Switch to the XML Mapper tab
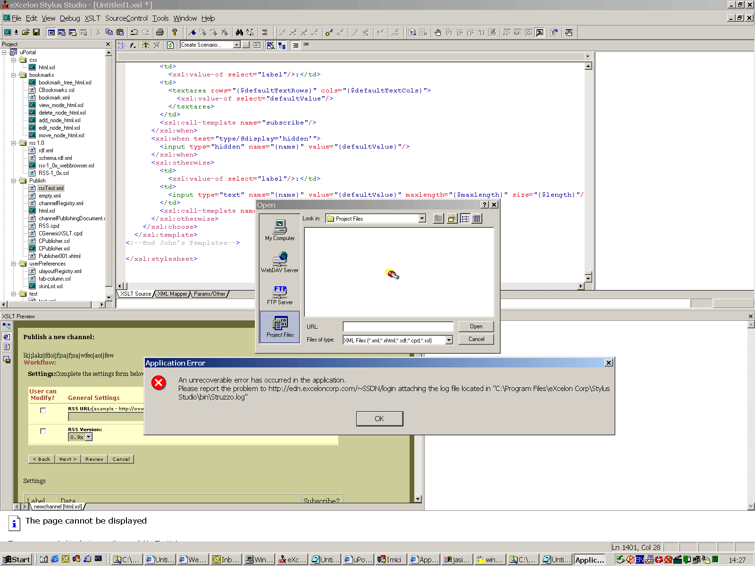The height and width of the screenshot is (566, 755). (172, 294)
